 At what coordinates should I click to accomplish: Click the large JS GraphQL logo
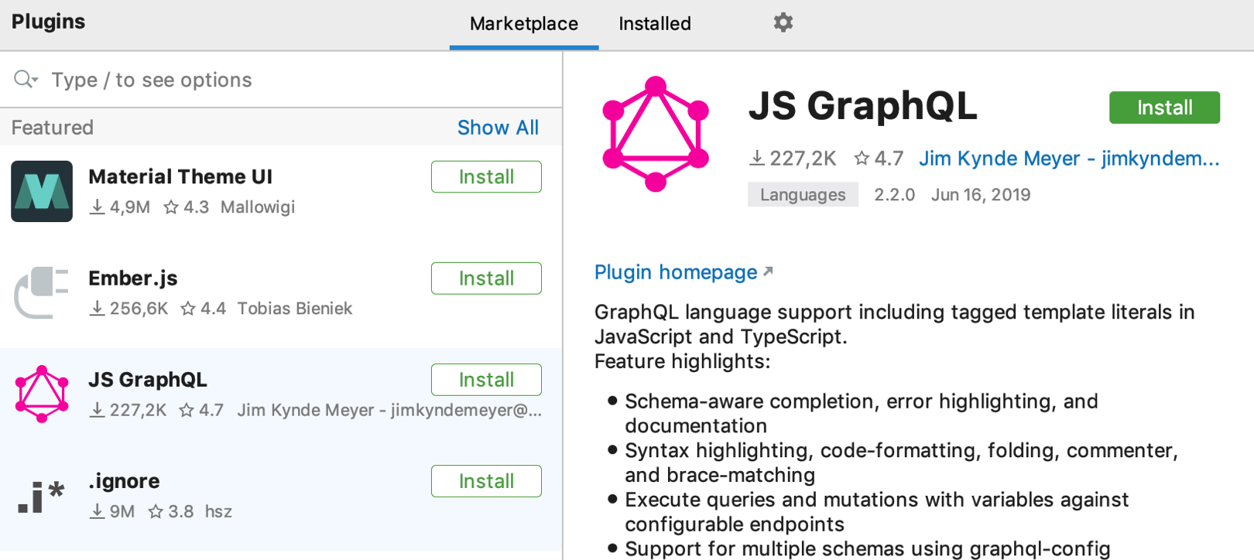coord(655,134)
